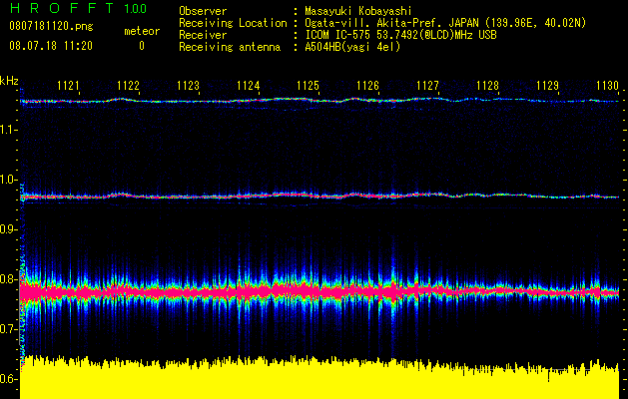
Task: Click the 1130 time axis marker
Action: coord(608,86)
